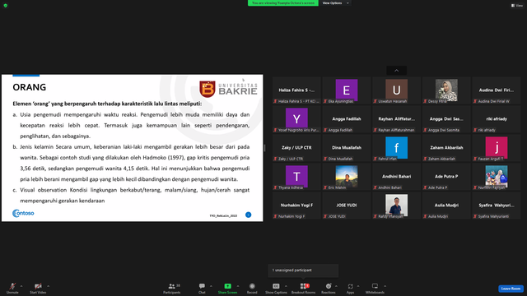
Task: Select Andhini Bahari participant tile
Action: point(396,177)
